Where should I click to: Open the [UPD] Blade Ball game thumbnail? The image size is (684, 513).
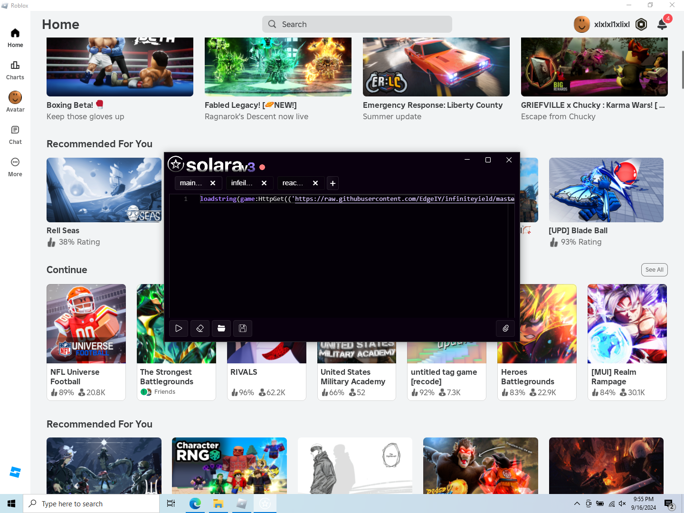(x=606, y=190)
